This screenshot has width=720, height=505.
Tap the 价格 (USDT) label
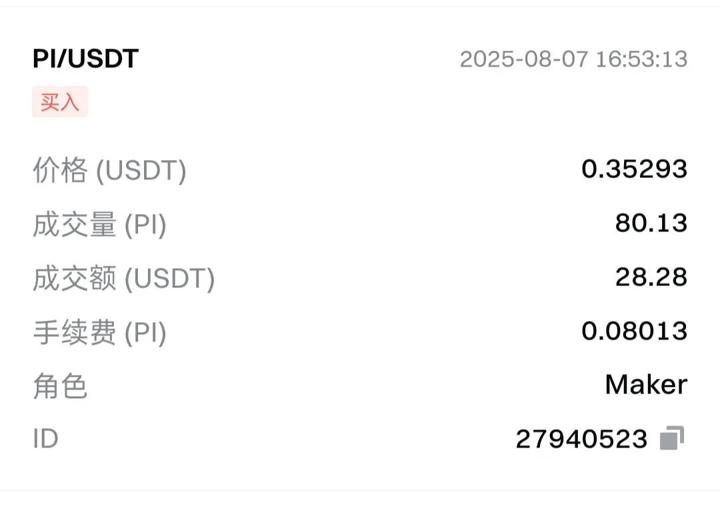(110, 170)
